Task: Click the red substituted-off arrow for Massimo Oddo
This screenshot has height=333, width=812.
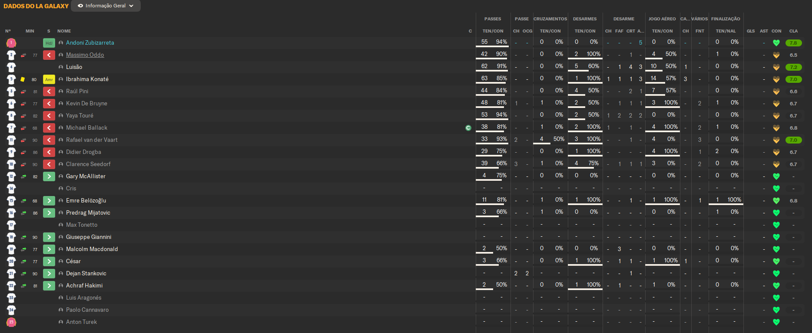Action: point(49,55)
